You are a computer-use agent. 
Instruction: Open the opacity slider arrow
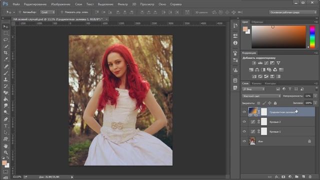315,96
